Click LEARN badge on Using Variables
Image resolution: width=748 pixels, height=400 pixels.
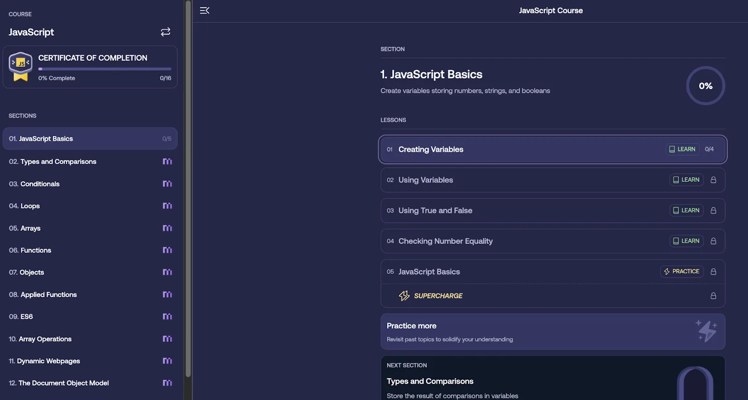click(x=686, y=180)
